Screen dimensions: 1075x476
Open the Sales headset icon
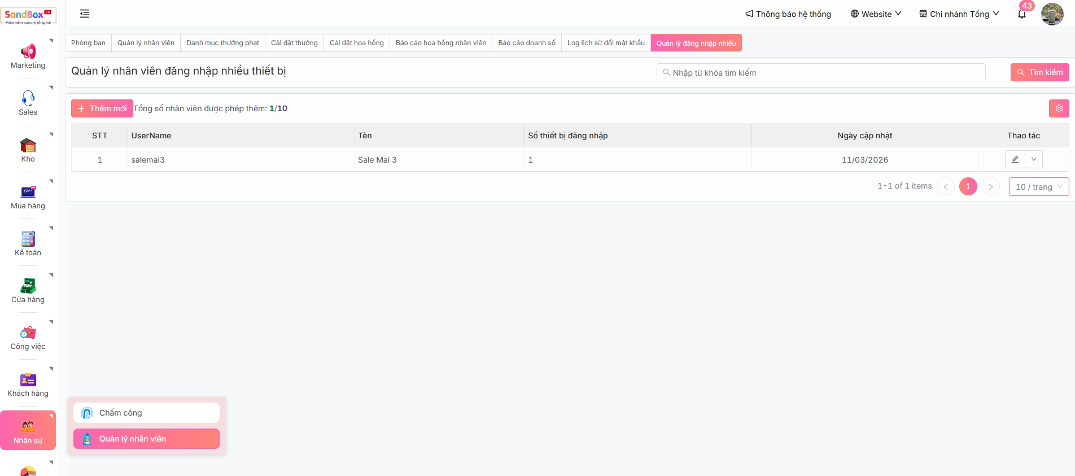[28, 98]
